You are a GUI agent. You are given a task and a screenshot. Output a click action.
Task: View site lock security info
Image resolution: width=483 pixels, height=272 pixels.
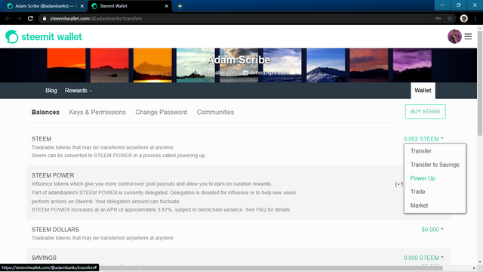[45, 18]
